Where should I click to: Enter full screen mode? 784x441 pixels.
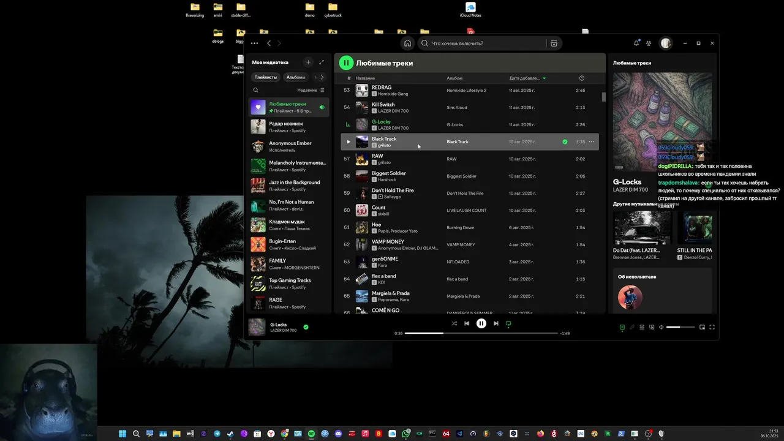pos(712,327)
